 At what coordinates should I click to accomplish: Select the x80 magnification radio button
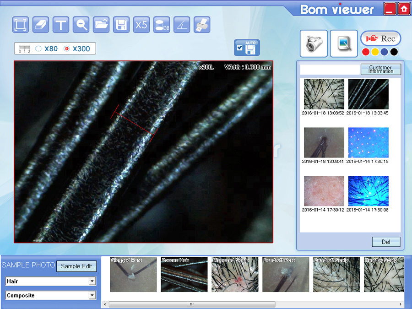click(x=38, y=49)
